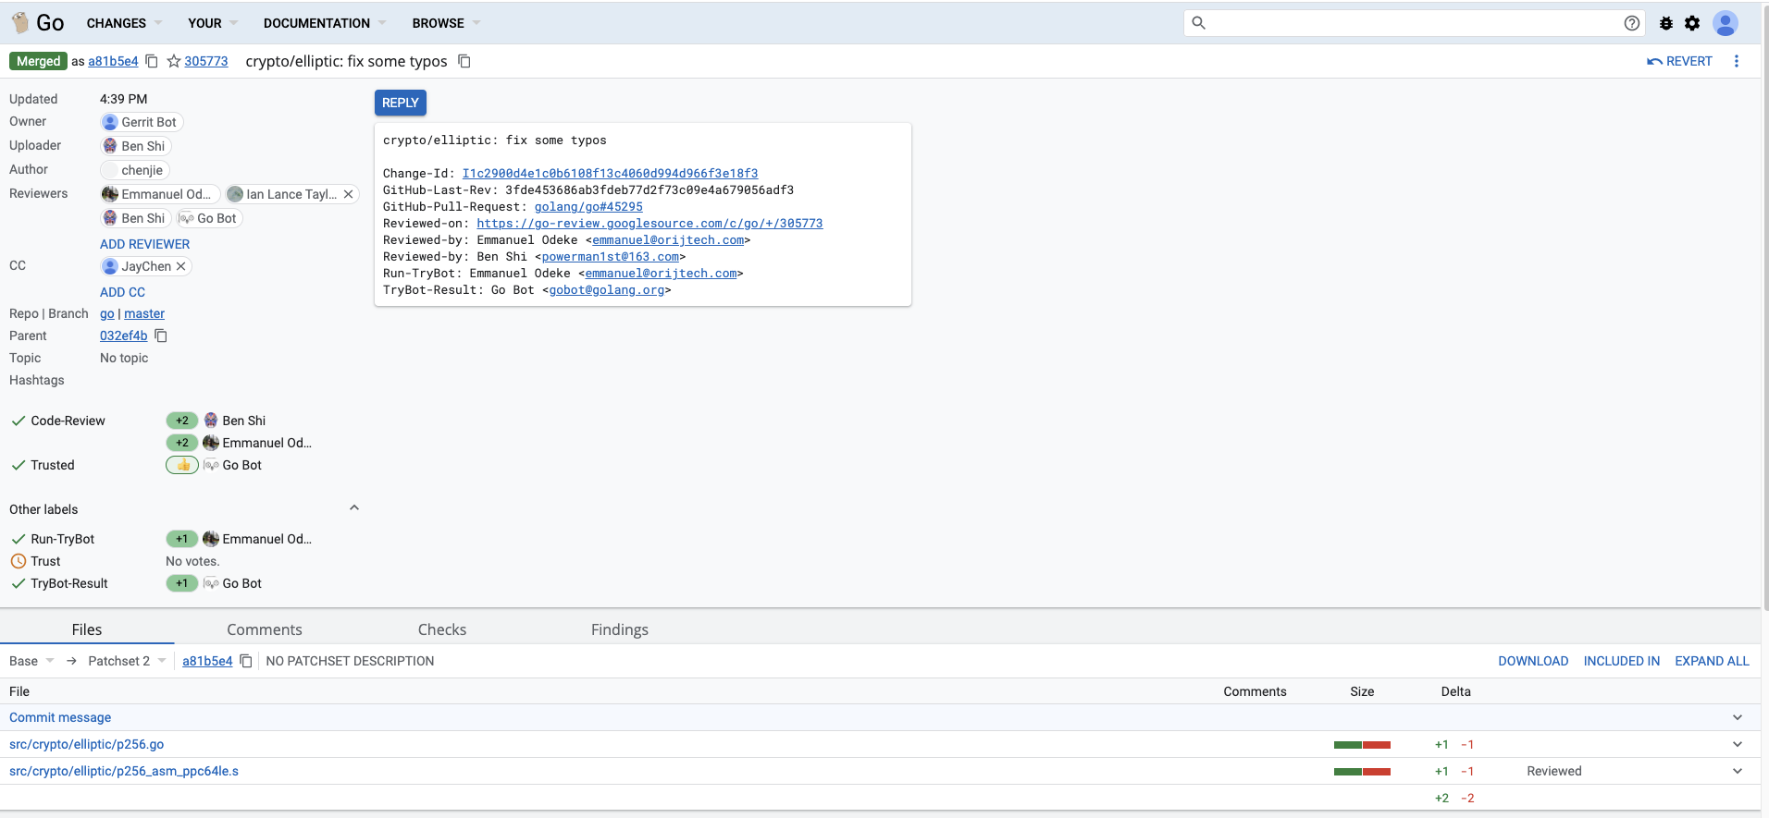Click the Ben Shi uploader chip
Screen dimensions: 1769x818
point(136,146)
